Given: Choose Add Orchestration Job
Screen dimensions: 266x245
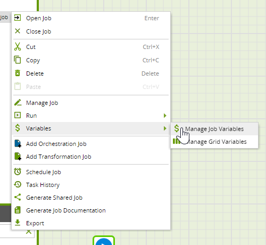Looking at the screenshot, I should [91, 144].
